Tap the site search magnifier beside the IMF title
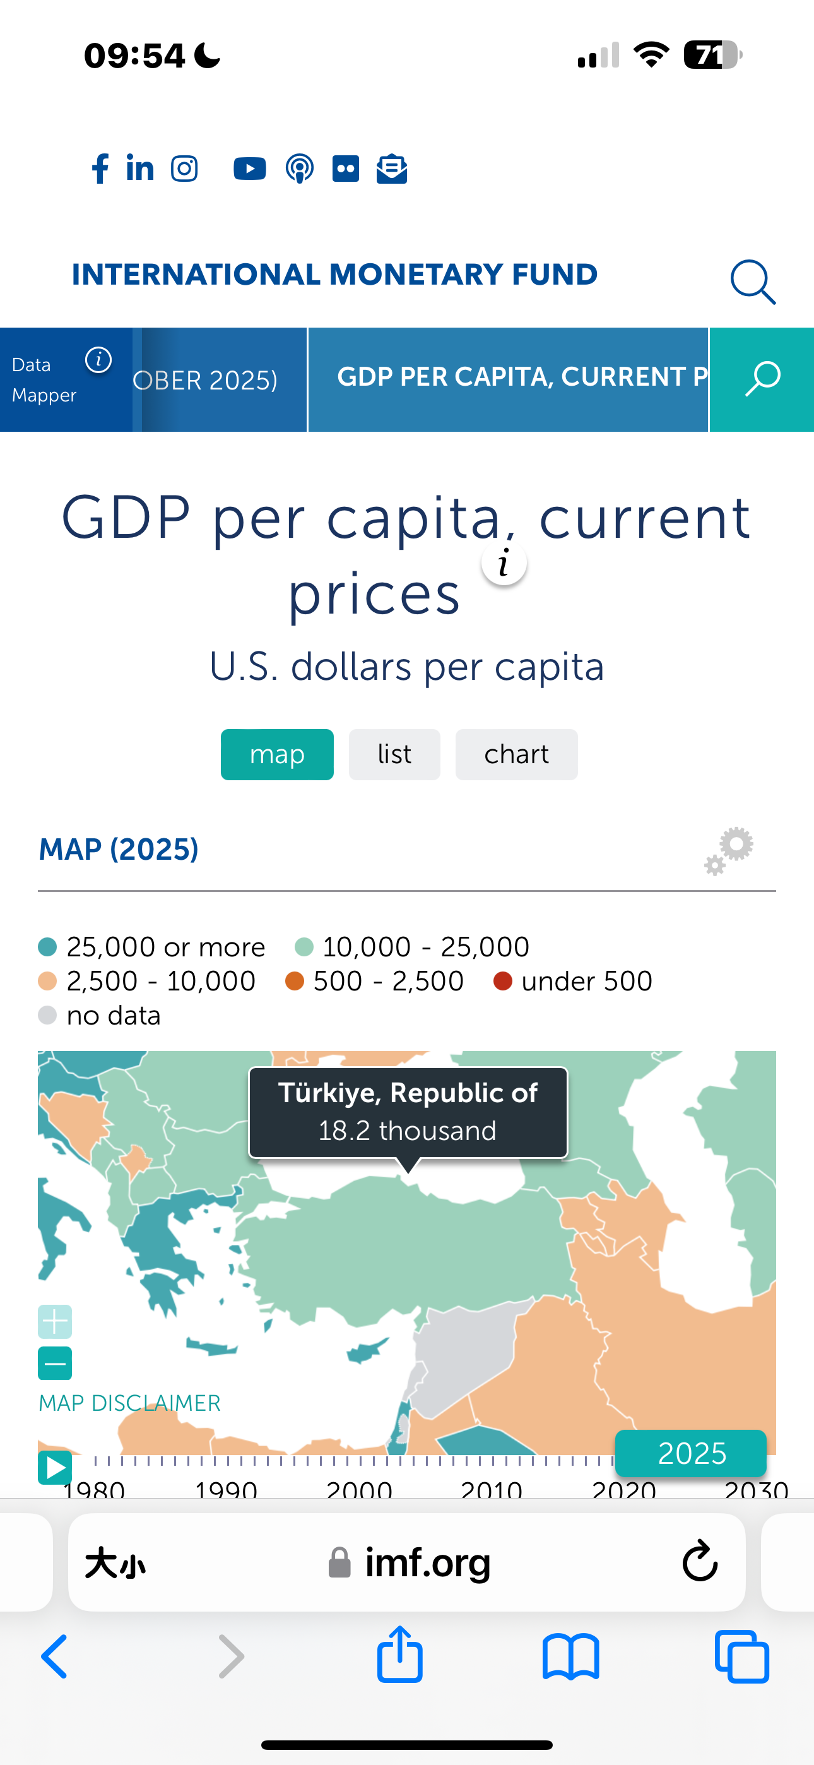This screenshot has height=1765, width=814. coord(752,281)
